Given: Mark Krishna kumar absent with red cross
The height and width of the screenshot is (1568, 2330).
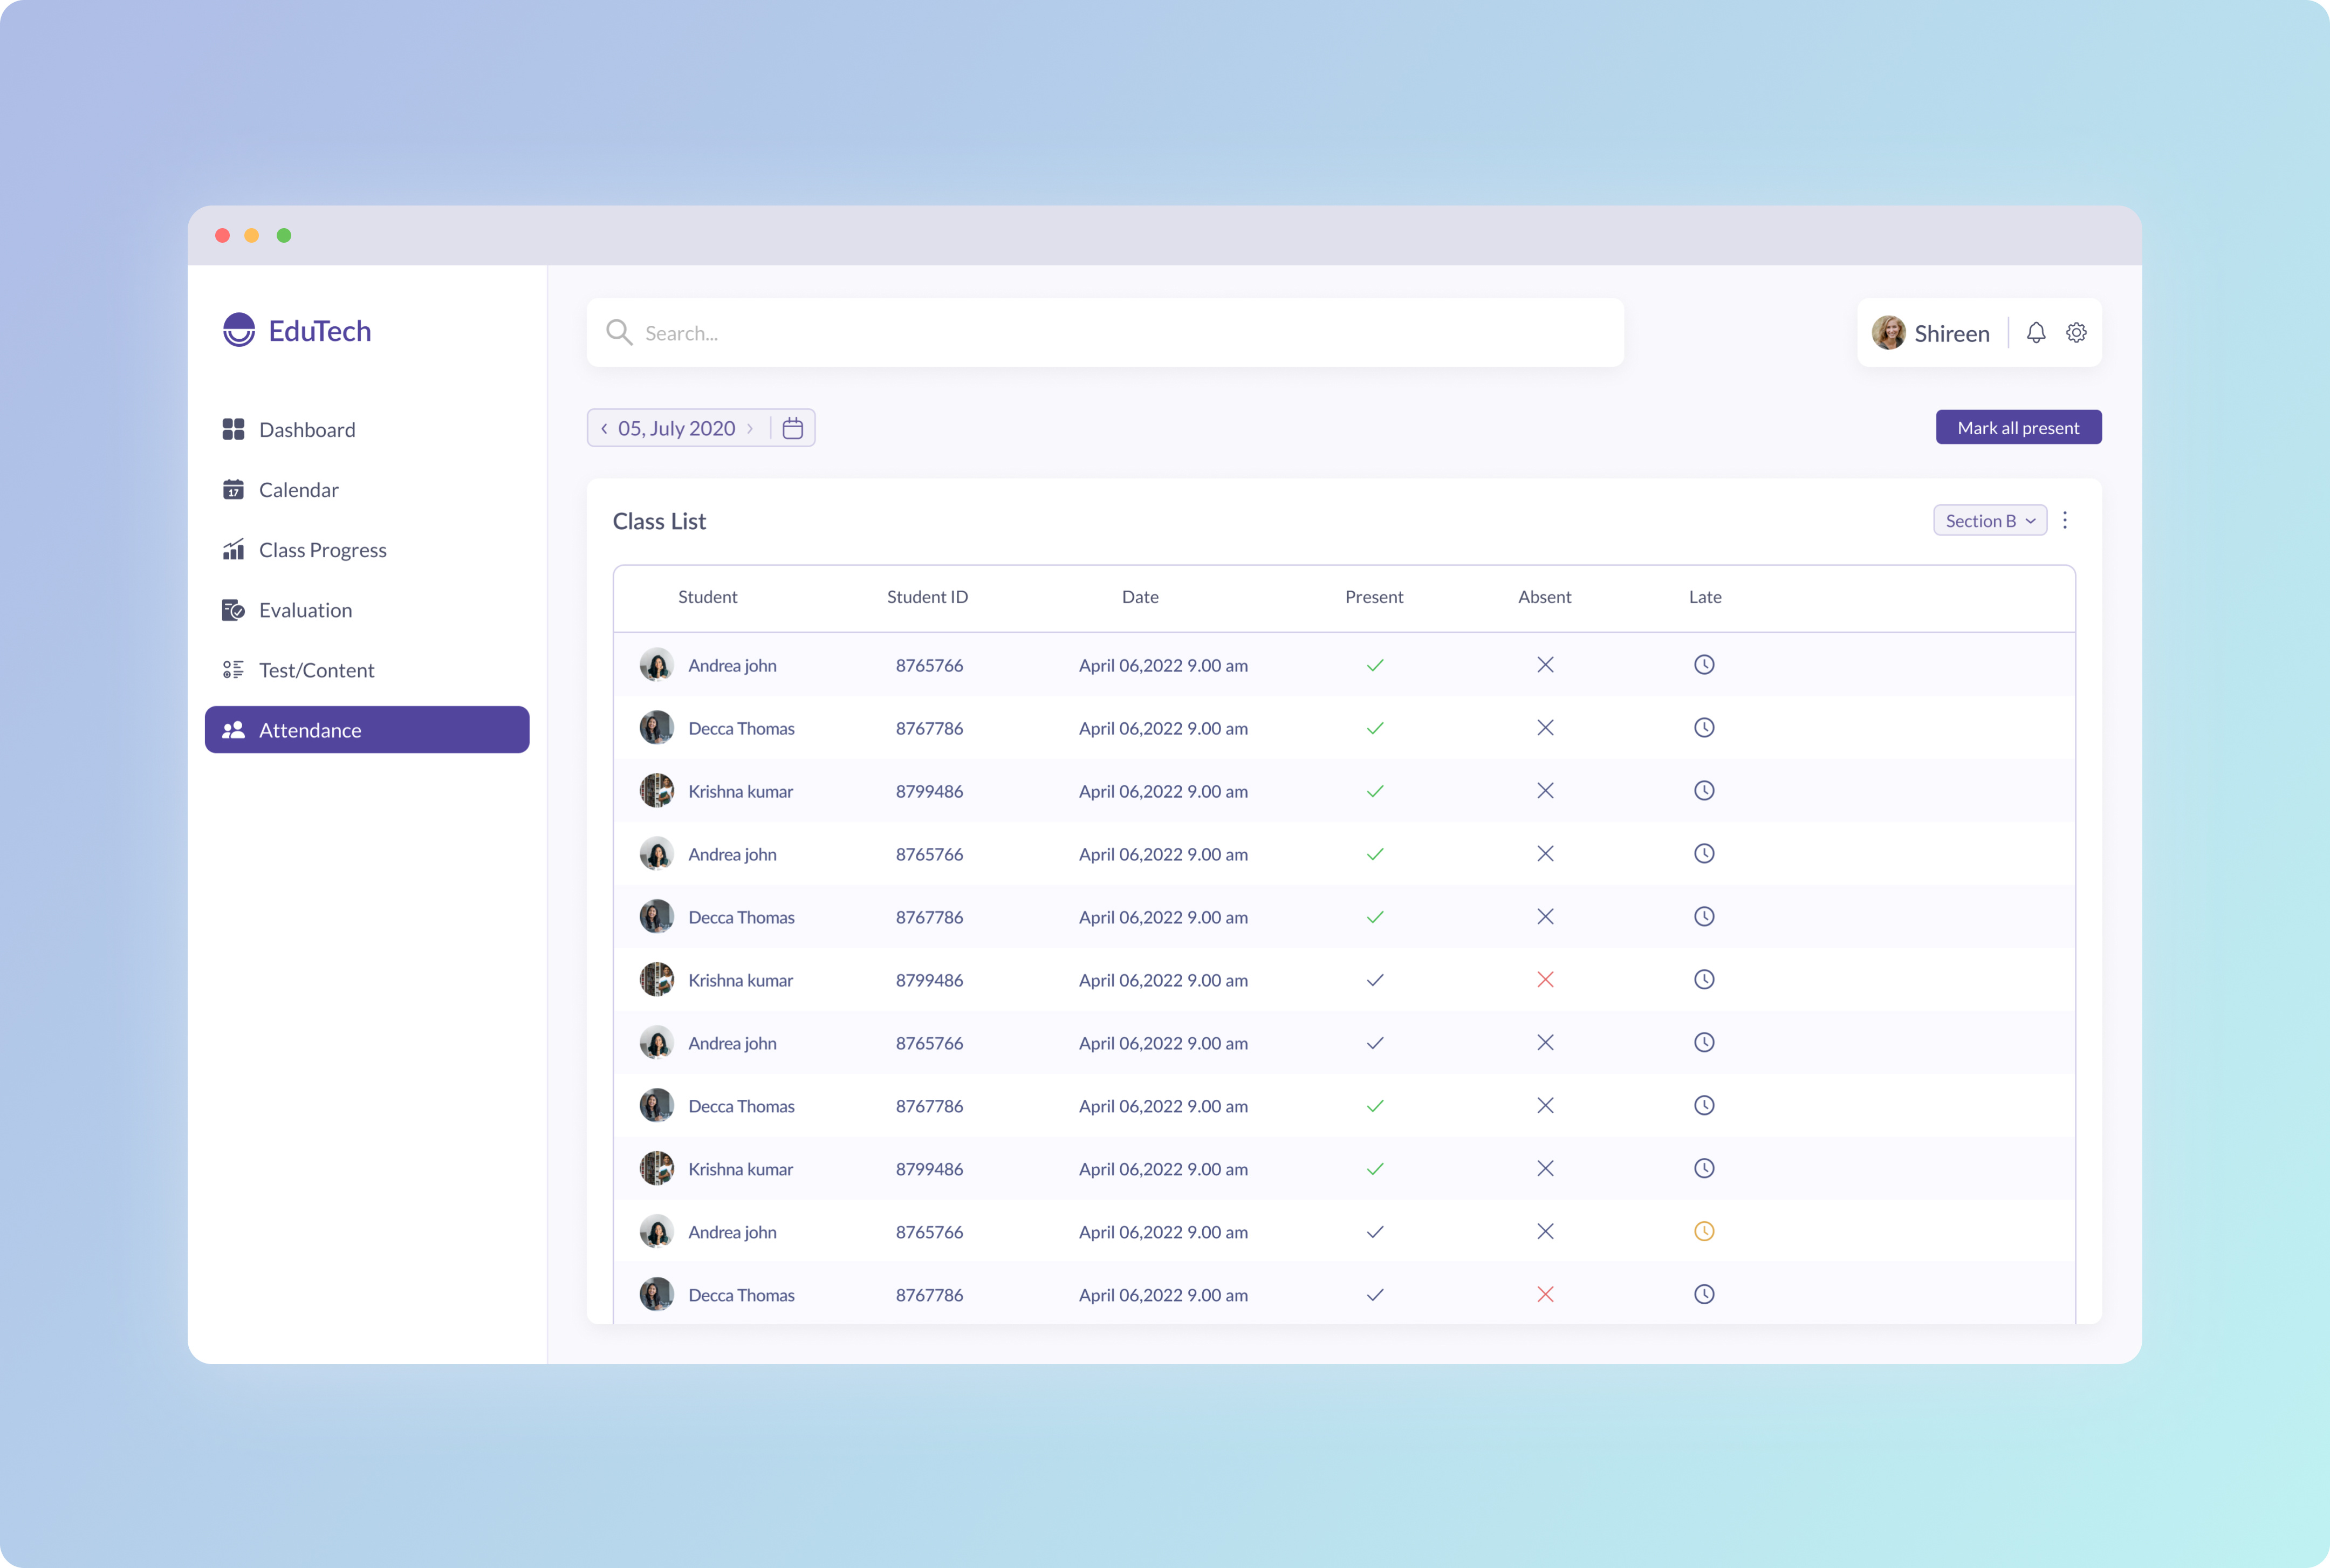Looking at the screenshot, I should (1545, 980).
